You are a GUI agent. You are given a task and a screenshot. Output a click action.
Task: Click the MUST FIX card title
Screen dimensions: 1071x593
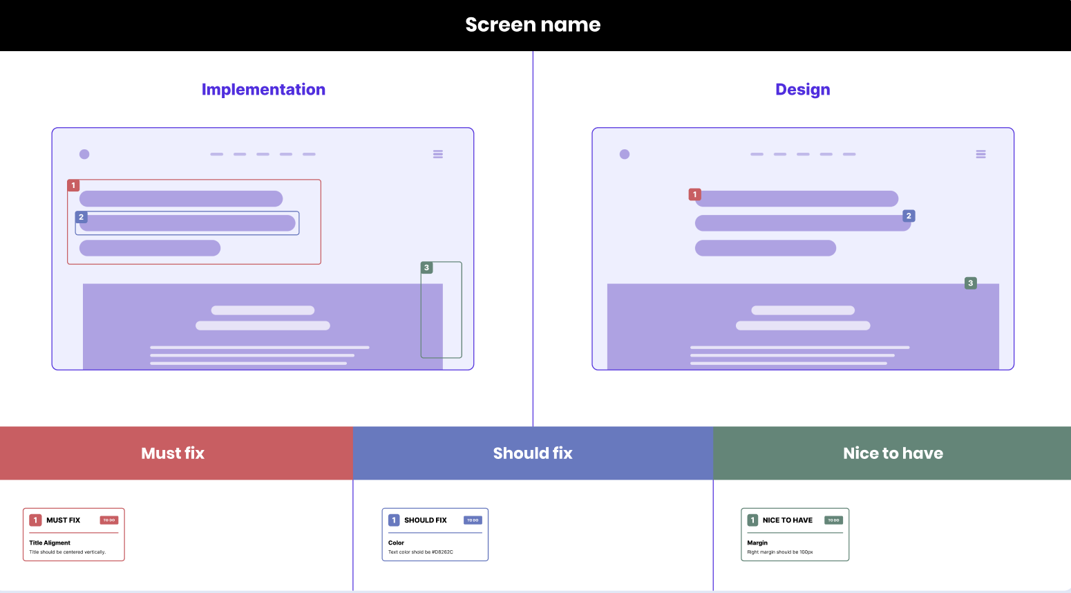point(64,520)
